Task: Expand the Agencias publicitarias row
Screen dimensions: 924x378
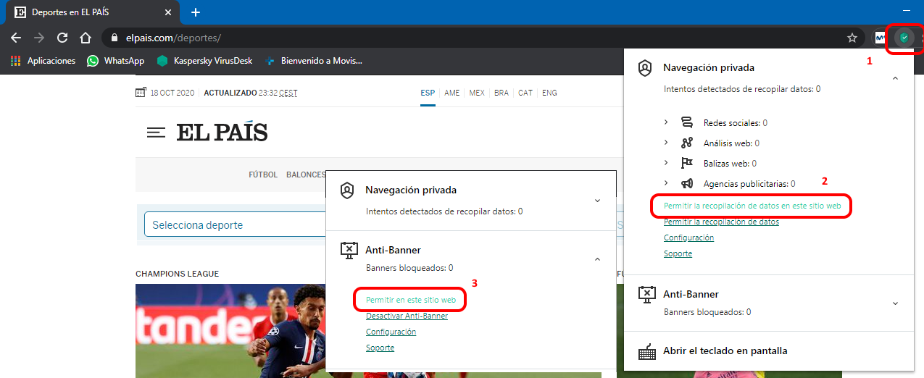Action: tap(667, 184)
